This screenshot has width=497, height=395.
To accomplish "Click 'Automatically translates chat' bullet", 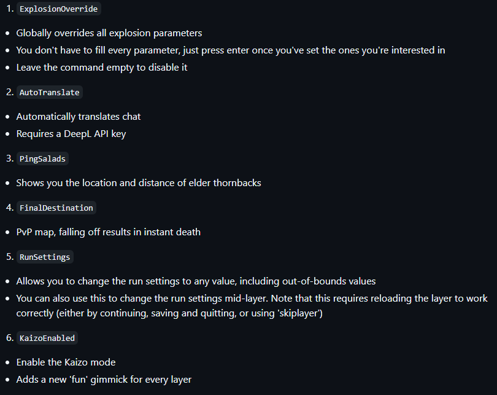I will [79, 117].
